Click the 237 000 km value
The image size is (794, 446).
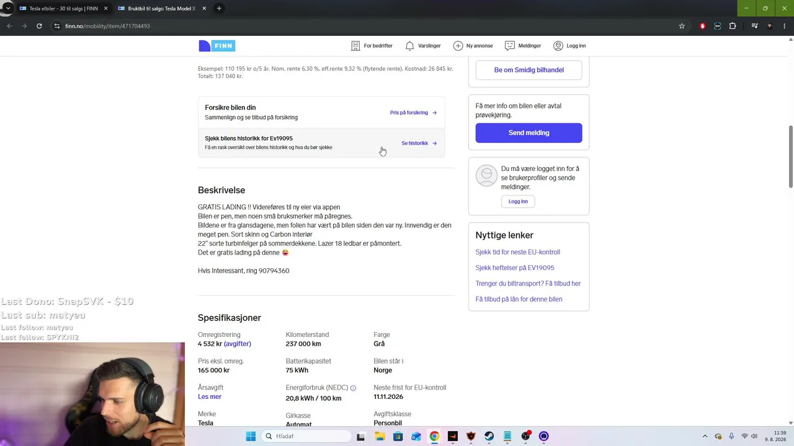(x=303, y=344)
